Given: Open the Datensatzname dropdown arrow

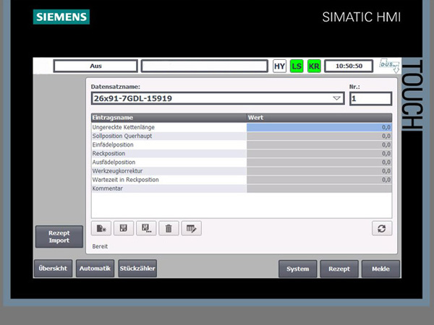Looking at the screenshot, I should [336, 98].
